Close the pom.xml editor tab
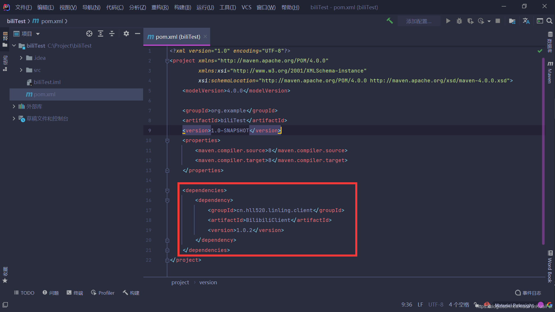Viewport: 555px width, 312px height. tap(205, 36)
